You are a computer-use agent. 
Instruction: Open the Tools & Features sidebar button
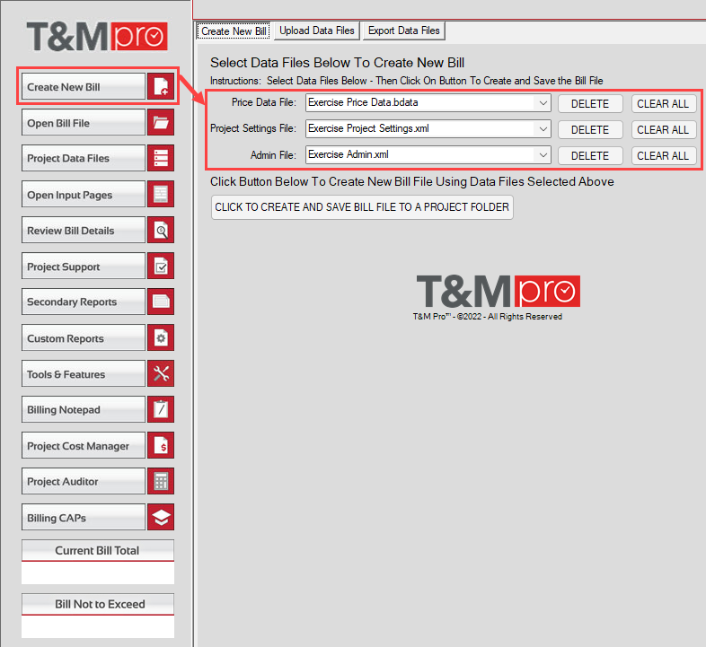point(84,373)
